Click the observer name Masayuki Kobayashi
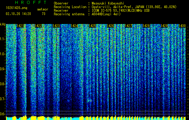This screenshot has height=120, width=189. pyautogui.click(x=108, y=3)
